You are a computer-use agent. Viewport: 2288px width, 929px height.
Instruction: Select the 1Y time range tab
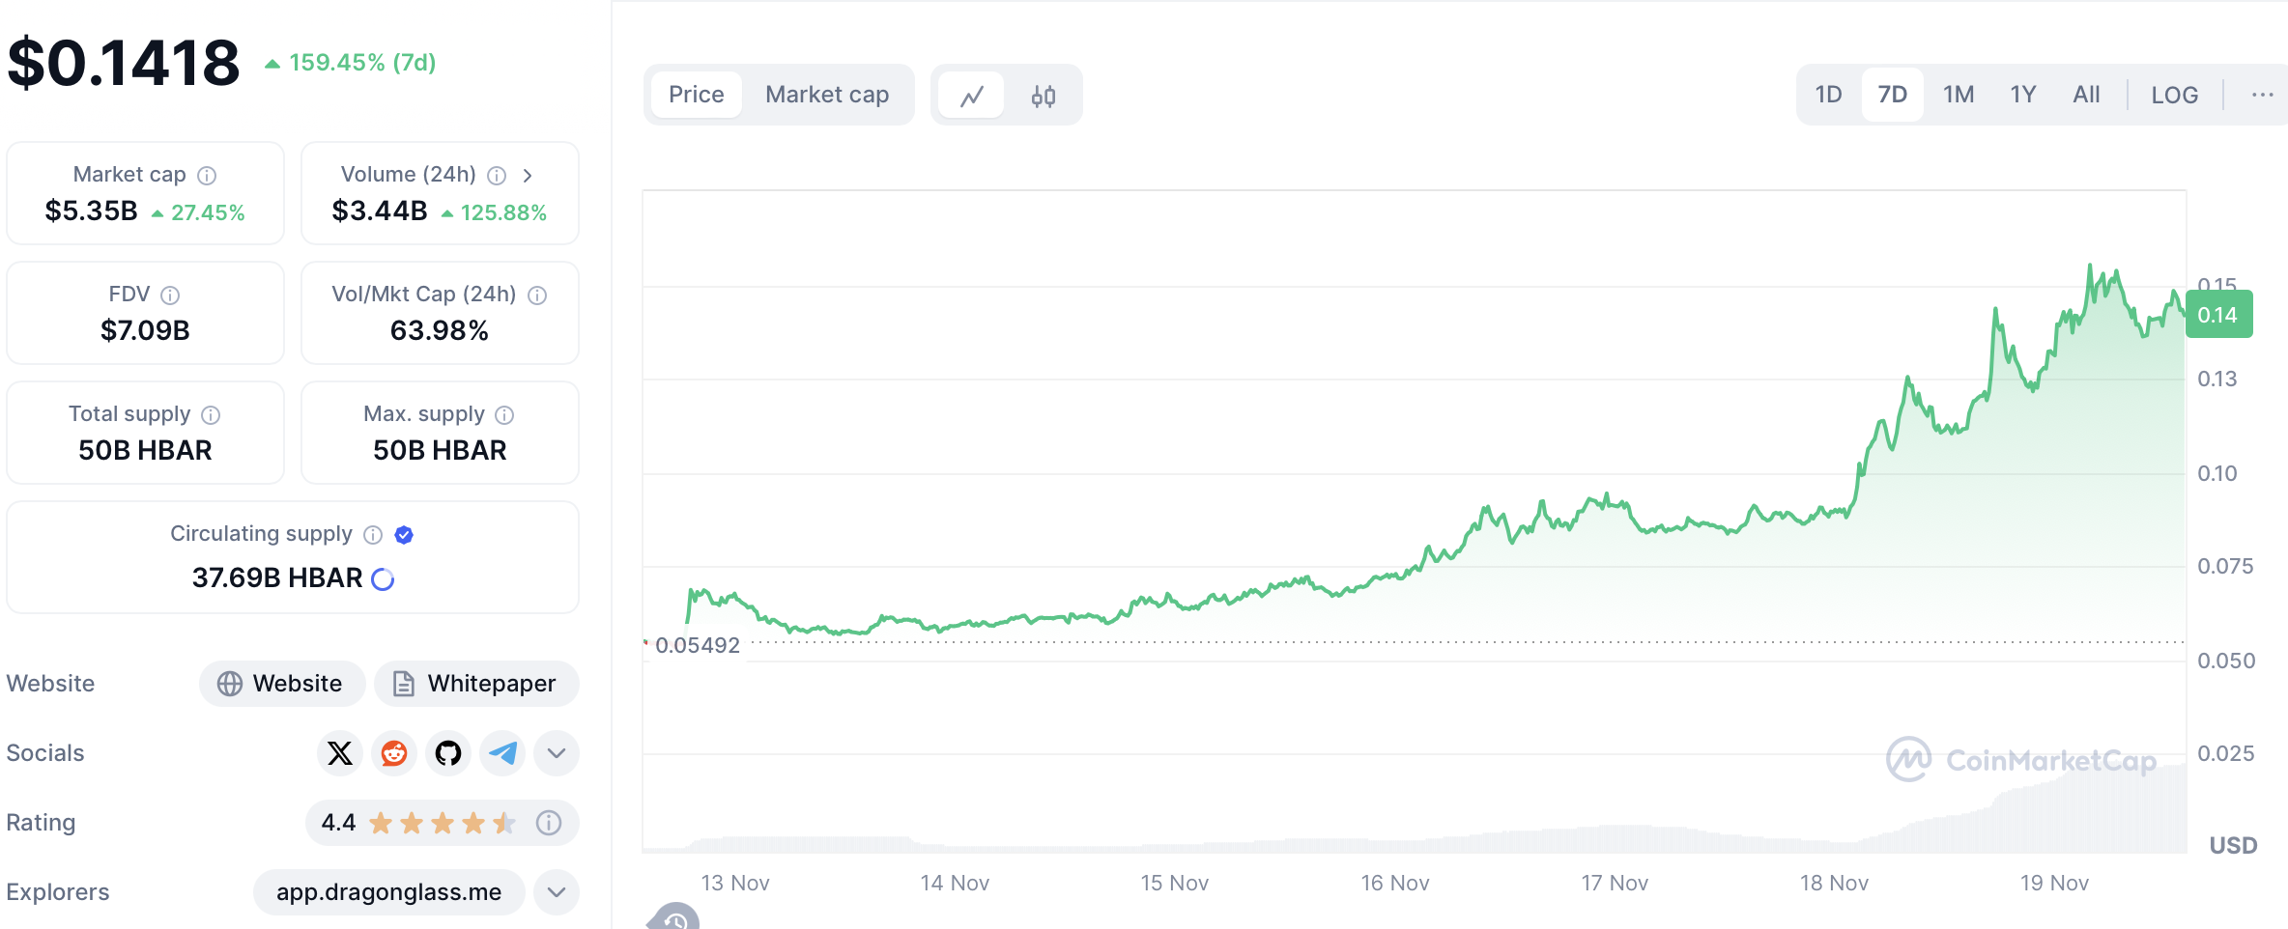(x=2023, y=95)
